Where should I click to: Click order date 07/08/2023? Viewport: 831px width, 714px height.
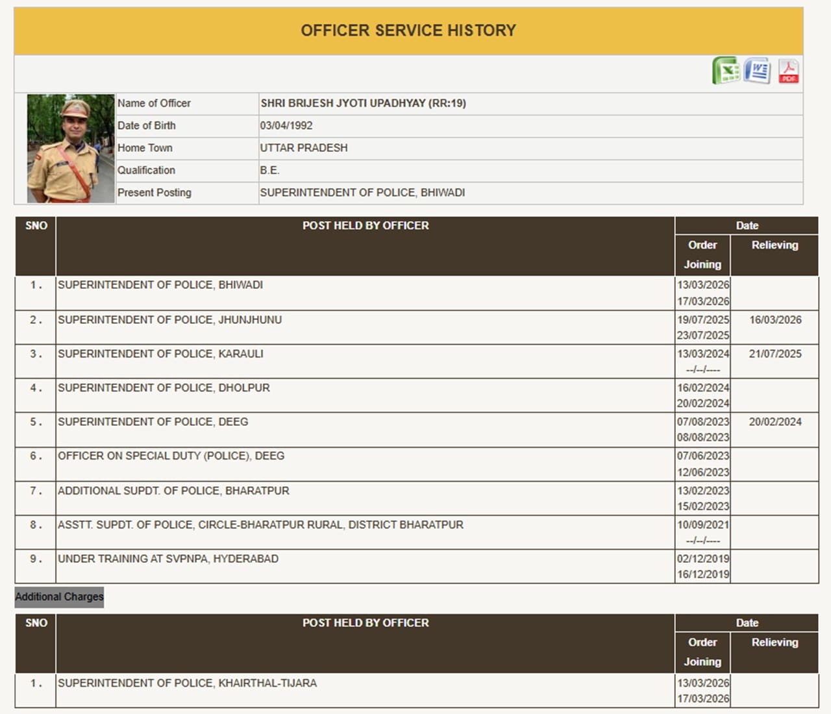(703, 422)
